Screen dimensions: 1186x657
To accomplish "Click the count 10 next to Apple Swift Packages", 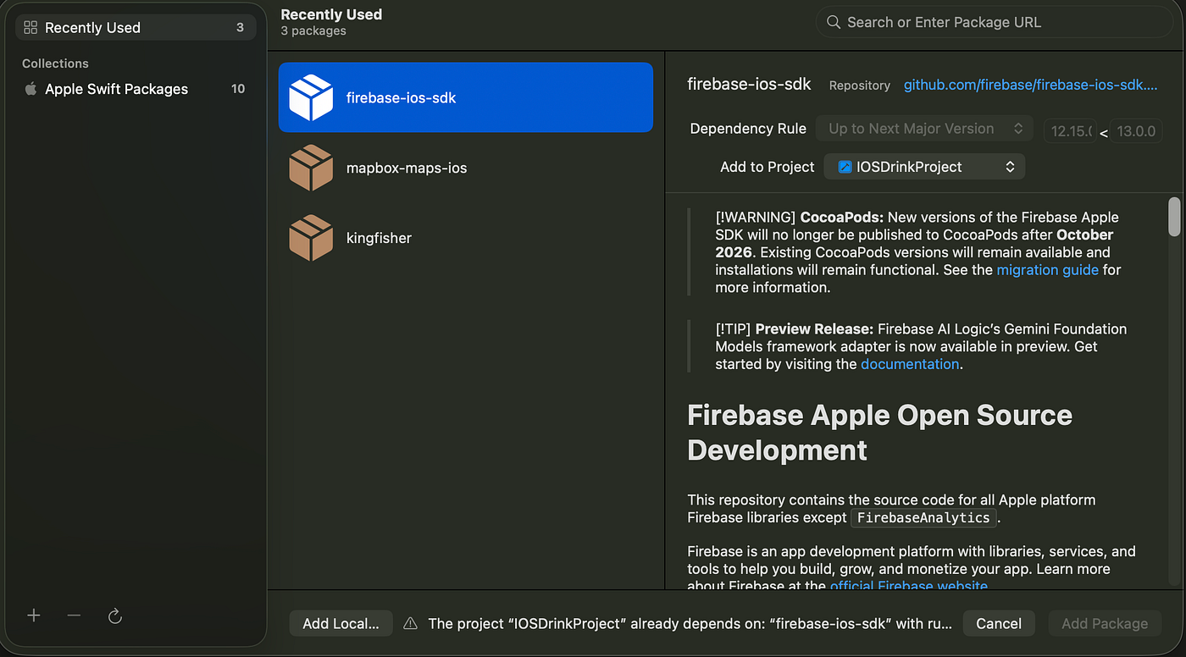I will (x=238, y=89).
